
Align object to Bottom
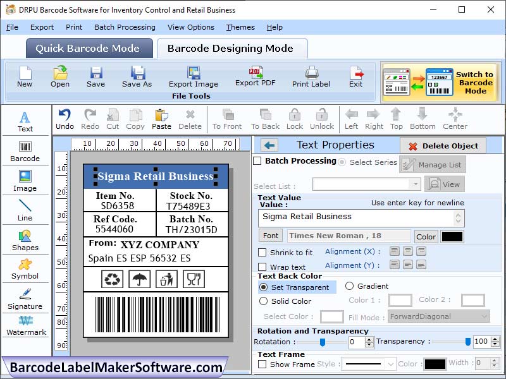tap(423, 119)
